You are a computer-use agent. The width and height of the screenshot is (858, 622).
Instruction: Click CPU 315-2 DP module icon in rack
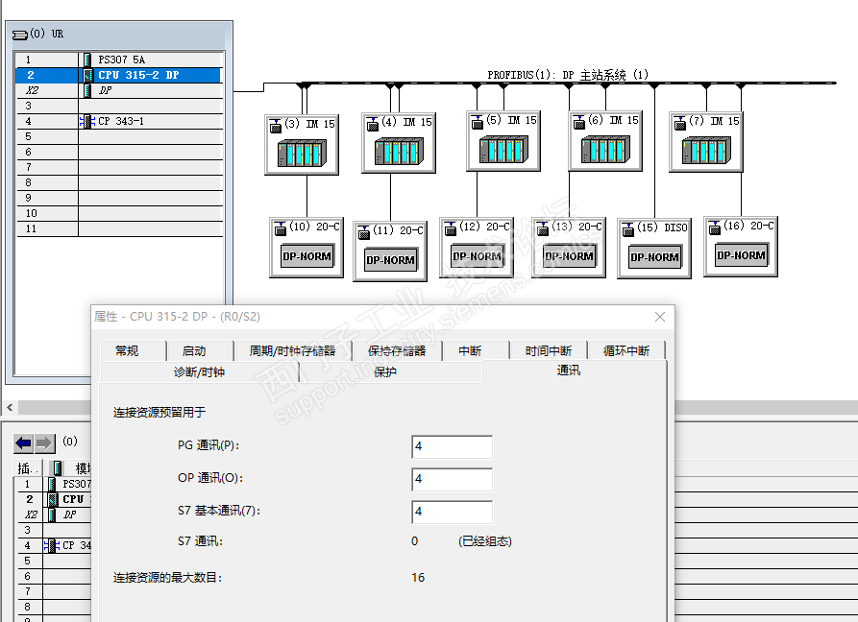click(x=87, y=75)
